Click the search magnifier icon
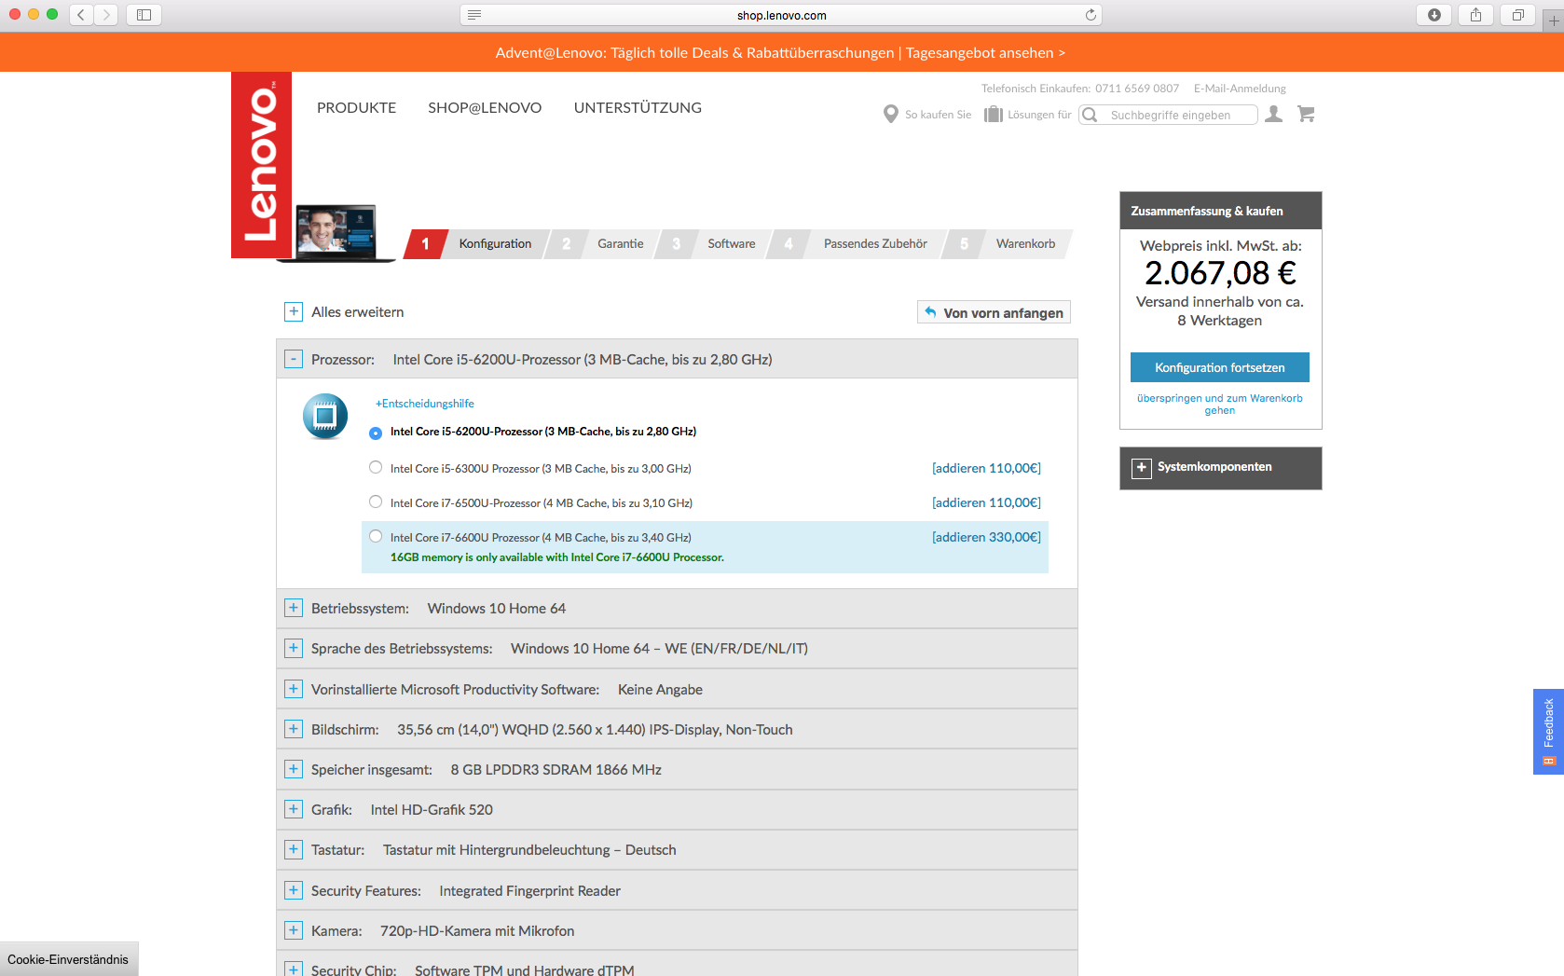The width and height of the screenshot is (1564, 976). [x=1090, y=115]
